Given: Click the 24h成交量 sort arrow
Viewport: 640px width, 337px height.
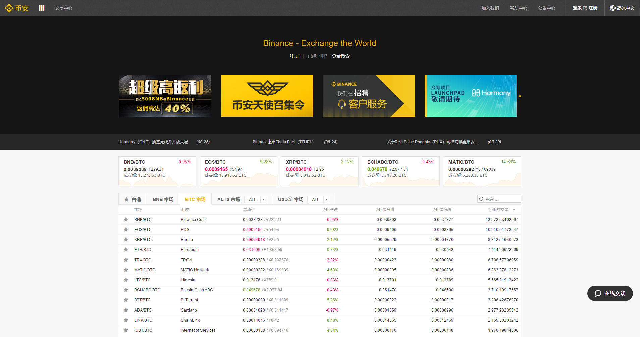Looking at the screenshot, I should pos(514,210).
